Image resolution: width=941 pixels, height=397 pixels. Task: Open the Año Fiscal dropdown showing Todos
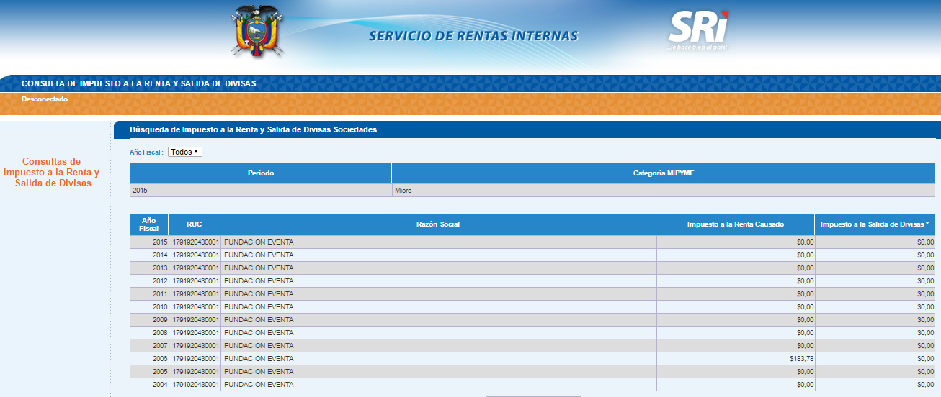[185, 152]
